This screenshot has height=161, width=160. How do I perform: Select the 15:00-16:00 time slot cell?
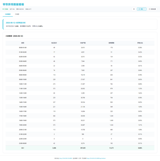click(x=23, y=107)
